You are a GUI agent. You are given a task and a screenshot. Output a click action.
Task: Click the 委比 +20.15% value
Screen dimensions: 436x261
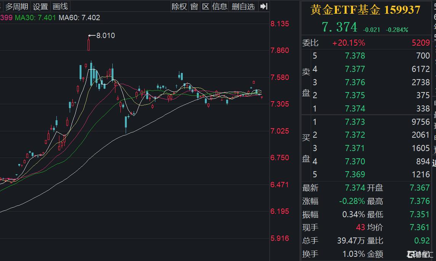click(x=349, y=43)
